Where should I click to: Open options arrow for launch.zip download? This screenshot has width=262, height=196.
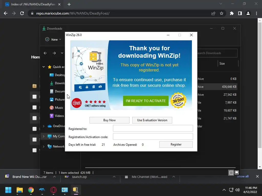point(114,177)
